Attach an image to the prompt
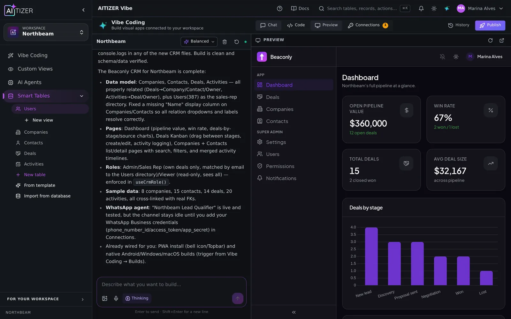Viewport: 511px width, 319px height. (x=105, y=298)
